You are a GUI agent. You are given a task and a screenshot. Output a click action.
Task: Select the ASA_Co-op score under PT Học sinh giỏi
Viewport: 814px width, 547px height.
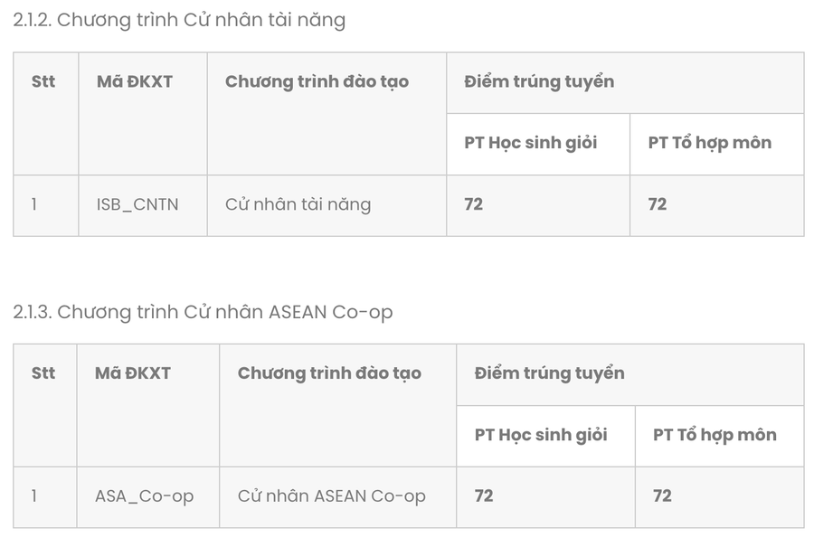click(x=484, y=496)
